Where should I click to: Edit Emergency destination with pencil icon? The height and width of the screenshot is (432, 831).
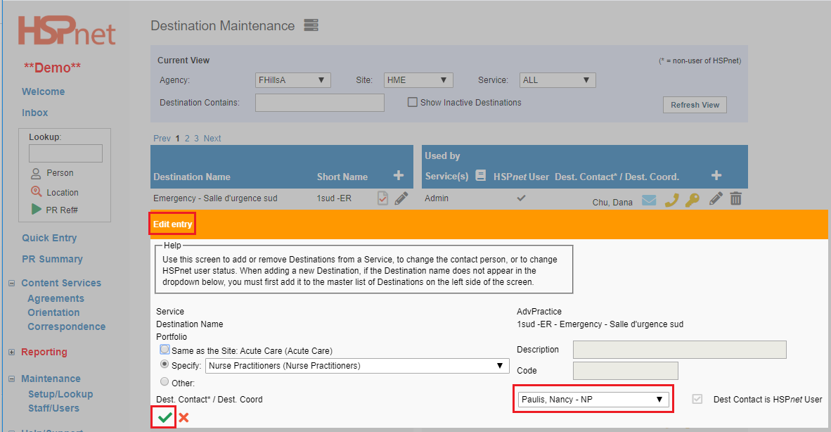click(401, 198)
